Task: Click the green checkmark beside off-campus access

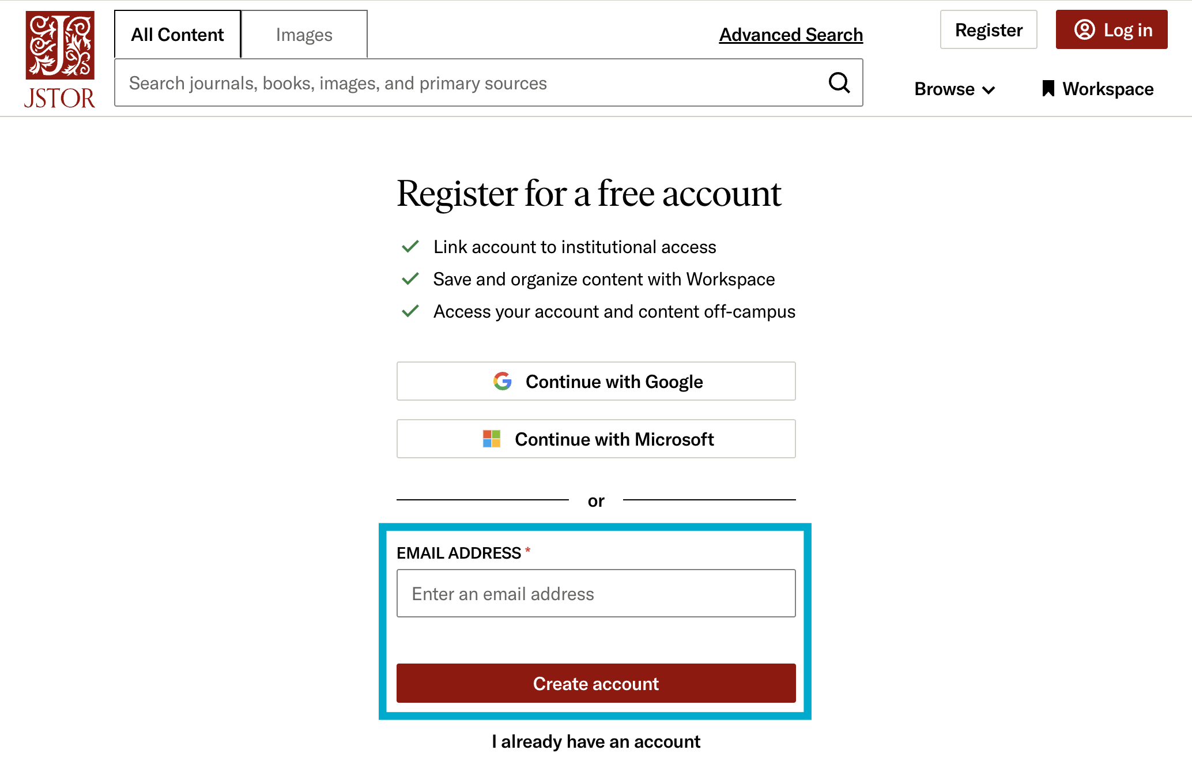Action: 410,311
